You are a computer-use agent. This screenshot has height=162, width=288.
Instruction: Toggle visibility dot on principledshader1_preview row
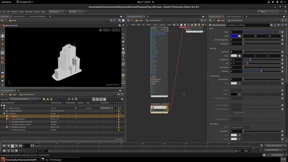119,122
